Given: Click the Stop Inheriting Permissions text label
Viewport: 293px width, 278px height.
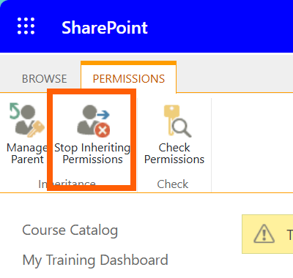Looking at the screenshot, I should (92, 154).
